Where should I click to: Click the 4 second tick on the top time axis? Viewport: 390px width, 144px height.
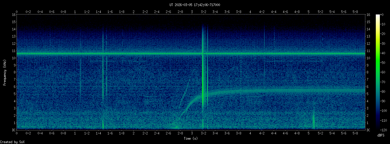coord(250,12)
